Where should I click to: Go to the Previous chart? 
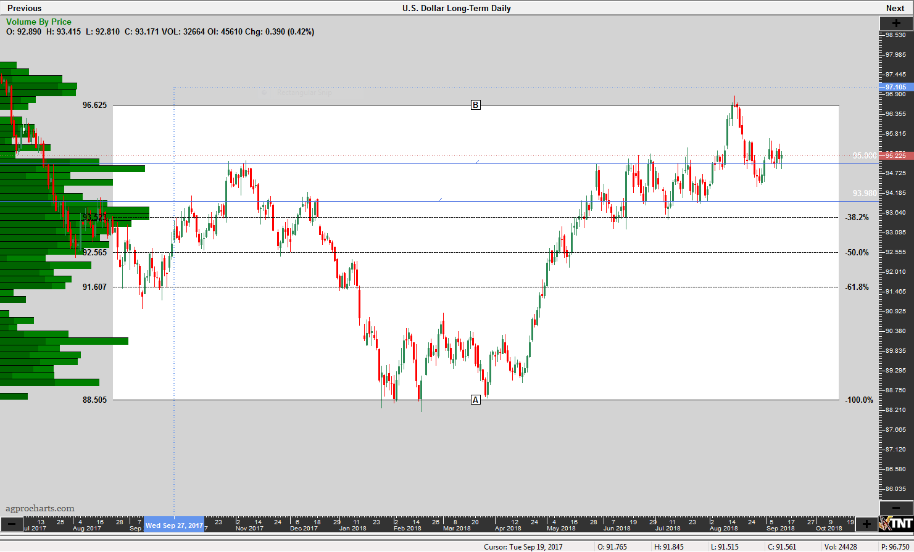(25, 8)
